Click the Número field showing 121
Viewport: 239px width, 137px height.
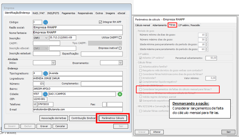[x=39, y=84]
